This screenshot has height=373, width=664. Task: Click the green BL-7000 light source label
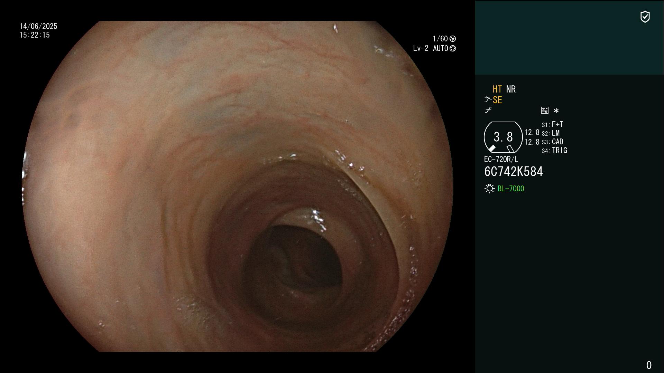point(511,189)
